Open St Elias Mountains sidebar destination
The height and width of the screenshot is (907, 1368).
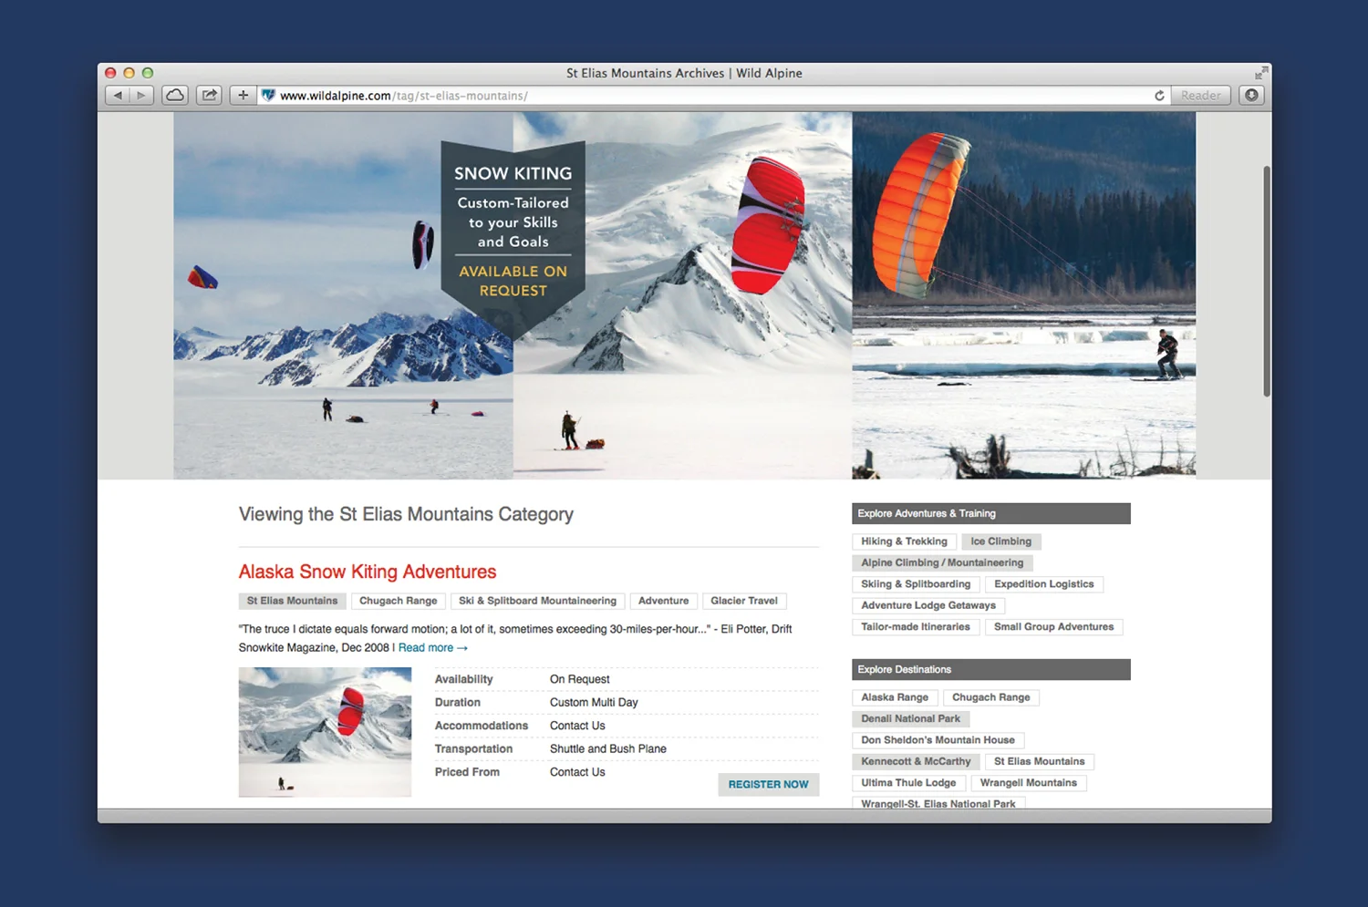[x=1039, y=761]
